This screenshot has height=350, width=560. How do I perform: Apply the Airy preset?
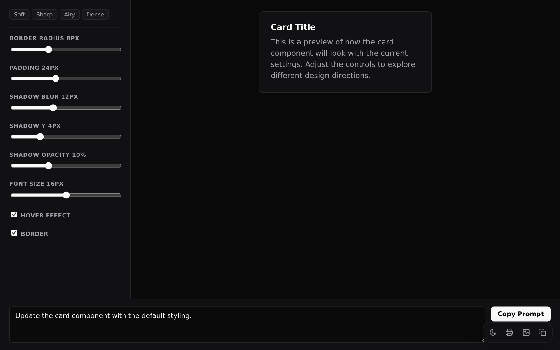[x=69, y=15]
